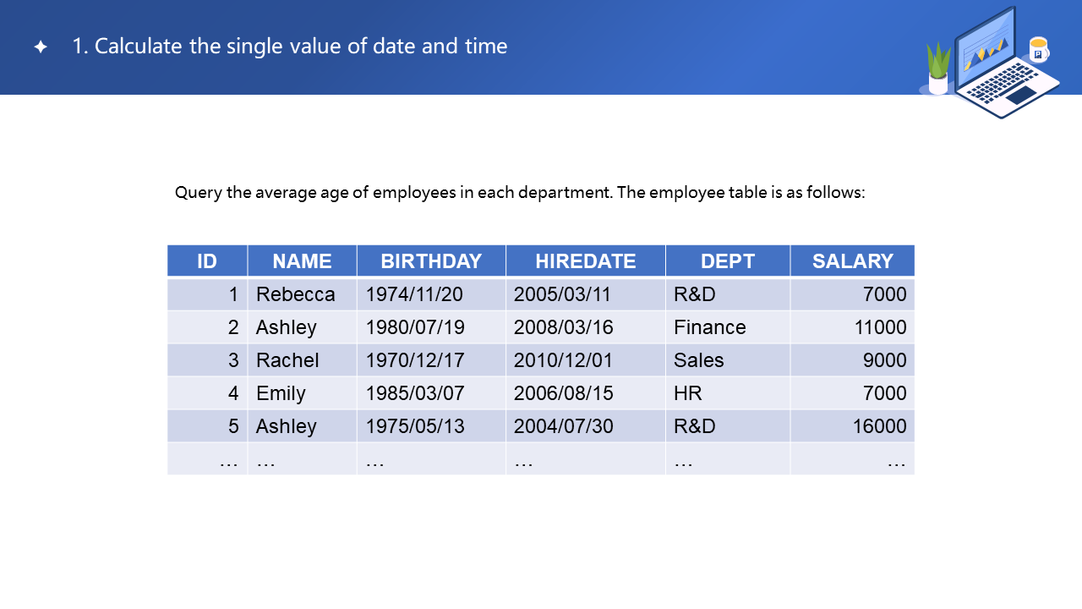Click the HR department cell
Image resolution: width=1082 pixels, height=609 pixels.
click(688, 393)
